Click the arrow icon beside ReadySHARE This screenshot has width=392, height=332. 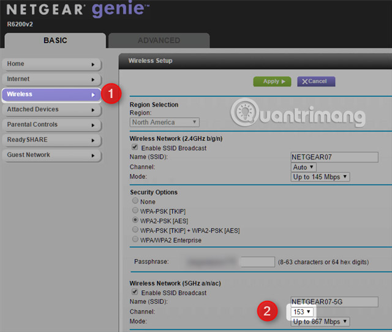tap(93, 140)
